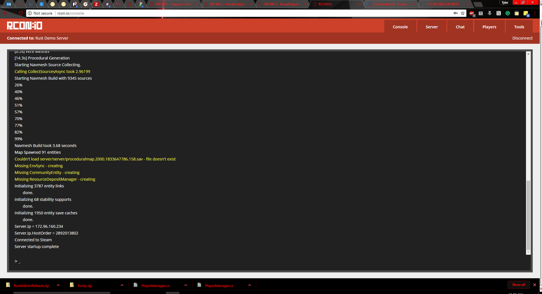Open dropdown for the first PlayerManager.cs download
This screenshot has height=294, width=542.
coord(186,285)
